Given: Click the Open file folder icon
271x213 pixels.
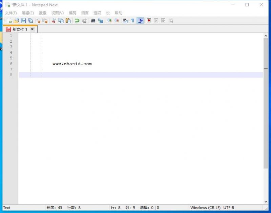Looking at the screenshot, I should click(16, 21).
